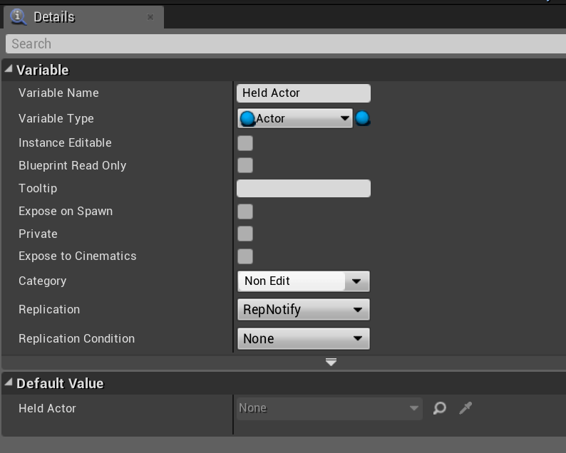Click the Variable Name text field
The height and width of the screenshot is (453, 566).
[x=303, y=93]
